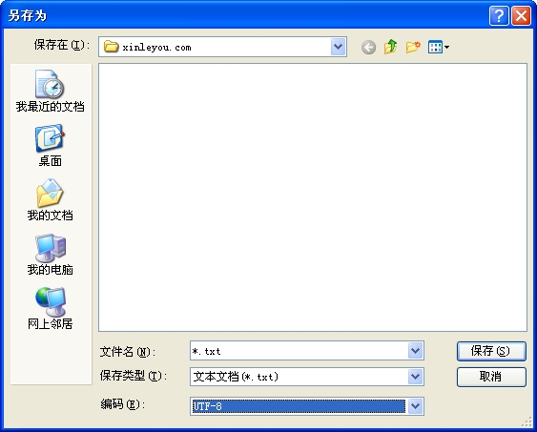Viewport: 537px width, 432px height.
Task: Click the back navigation arrow icon
Action: click(368, 48)
